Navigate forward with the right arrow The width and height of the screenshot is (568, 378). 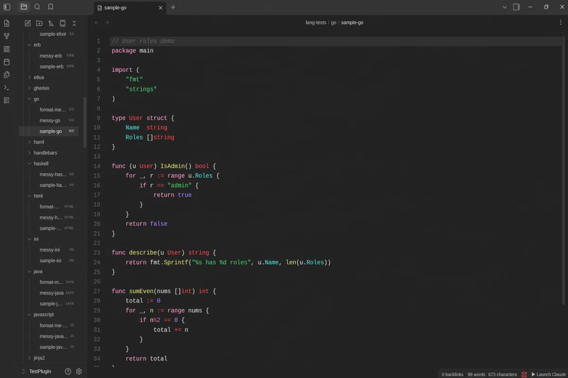107,22
